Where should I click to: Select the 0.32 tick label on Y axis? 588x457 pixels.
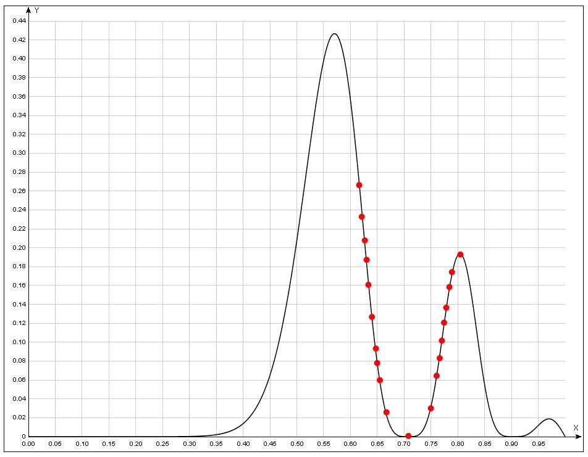[19, 134]
